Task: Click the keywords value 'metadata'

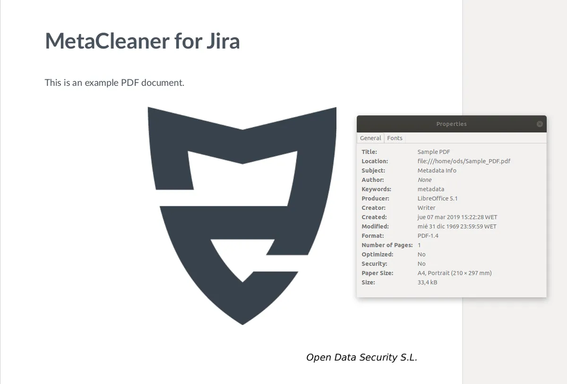Action: [431, 189]
